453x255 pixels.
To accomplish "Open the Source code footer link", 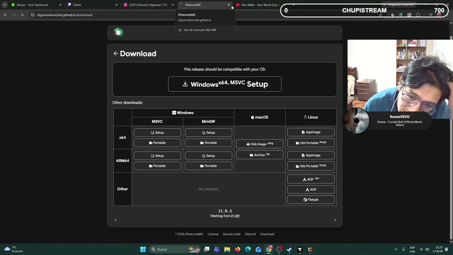I will (231, 234).
